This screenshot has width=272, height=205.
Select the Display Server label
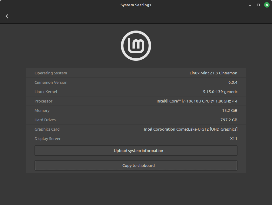48,138
